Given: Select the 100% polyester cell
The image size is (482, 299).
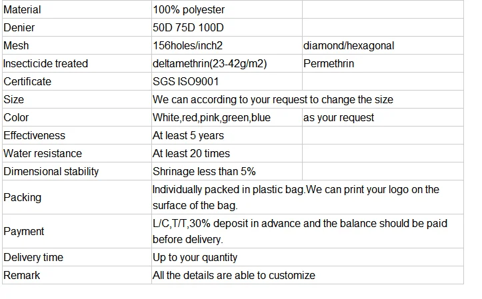Looking at the screenshot, I should 189,9.
